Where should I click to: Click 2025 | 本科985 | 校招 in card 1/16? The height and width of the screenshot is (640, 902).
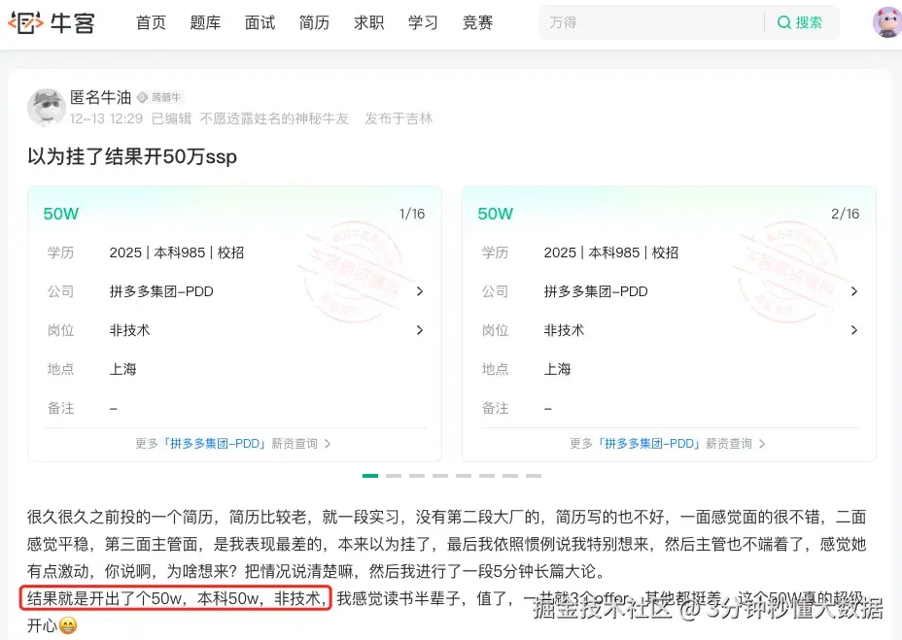[177, 253]
